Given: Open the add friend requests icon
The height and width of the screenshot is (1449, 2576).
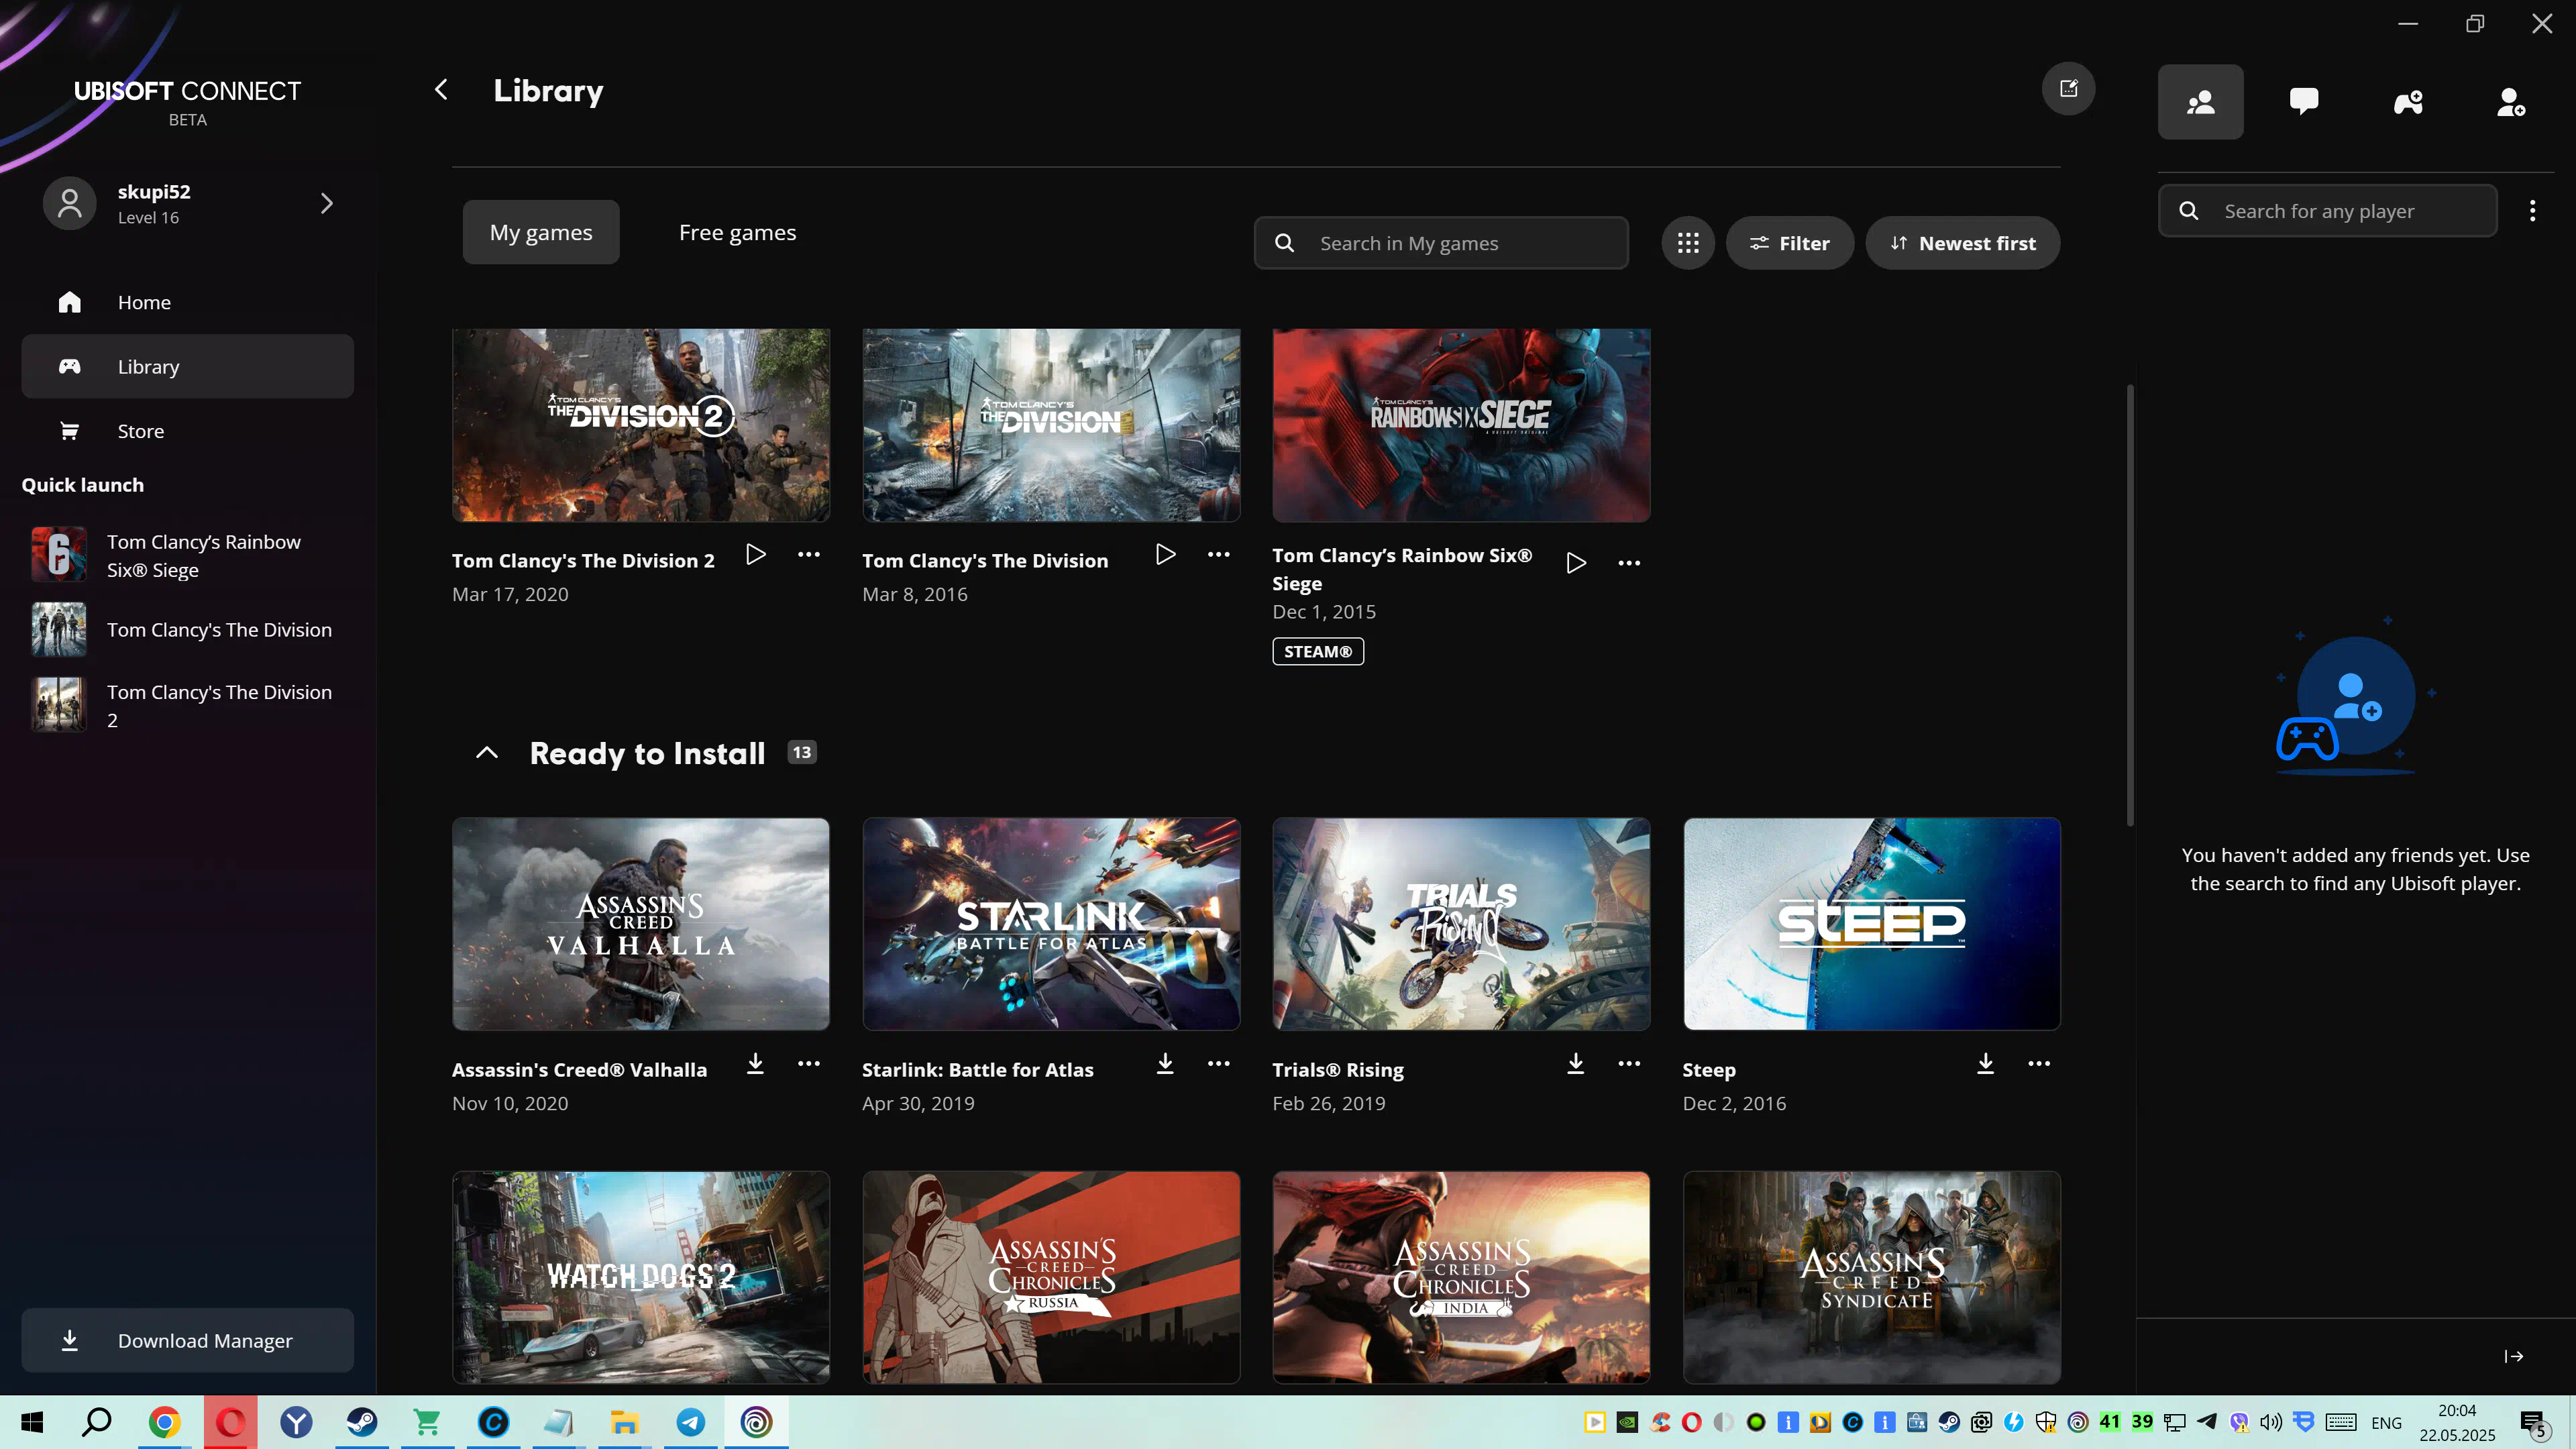Looking at the screenshot, I should [2511, 102].
